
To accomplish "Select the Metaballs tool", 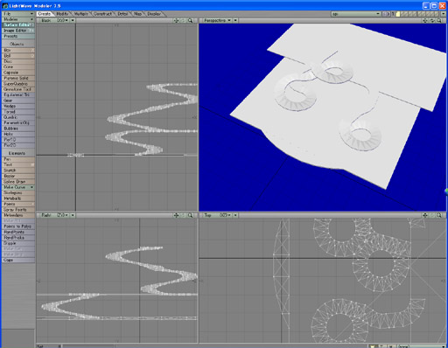I will (18, 198).
